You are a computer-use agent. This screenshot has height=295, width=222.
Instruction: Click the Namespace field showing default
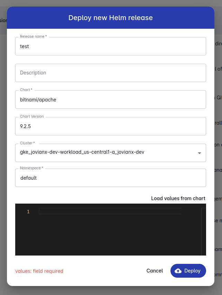pos(111,178)
